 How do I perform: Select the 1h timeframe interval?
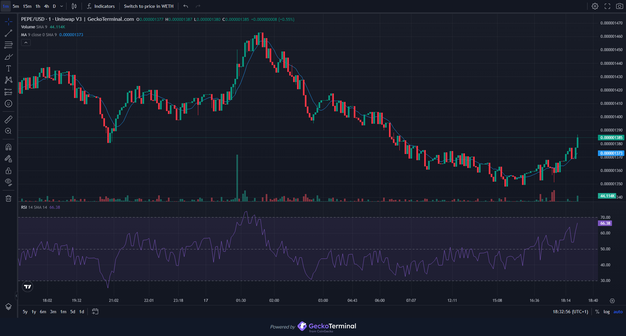tap(38, 6)
